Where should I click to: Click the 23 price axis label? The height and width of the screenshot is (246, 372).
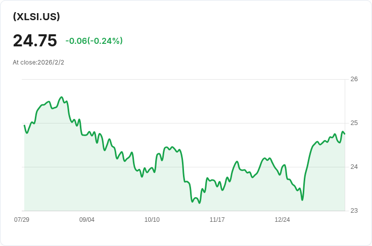[x=354, y=211]
